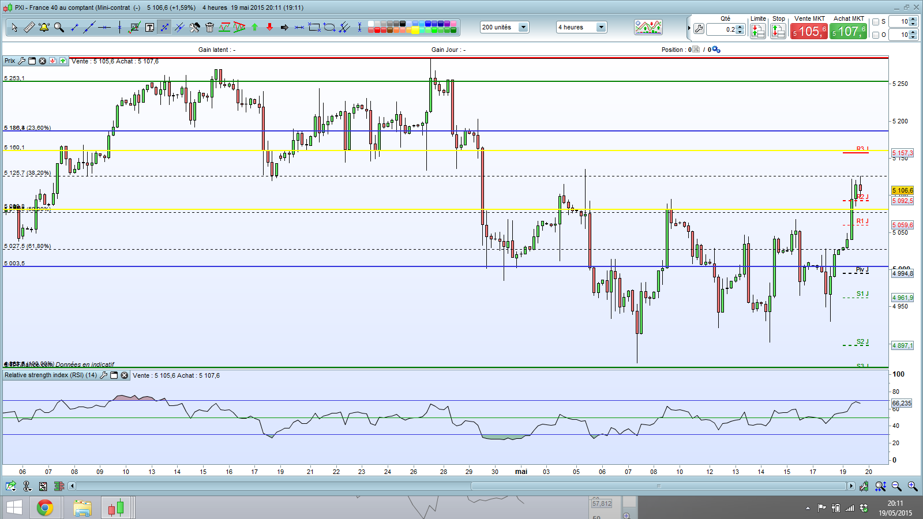Image resolution: width=923 pixels, height=519 pixels.
Task: Select the magnifying glass zoom tool
Action: [x=59, y=27]
